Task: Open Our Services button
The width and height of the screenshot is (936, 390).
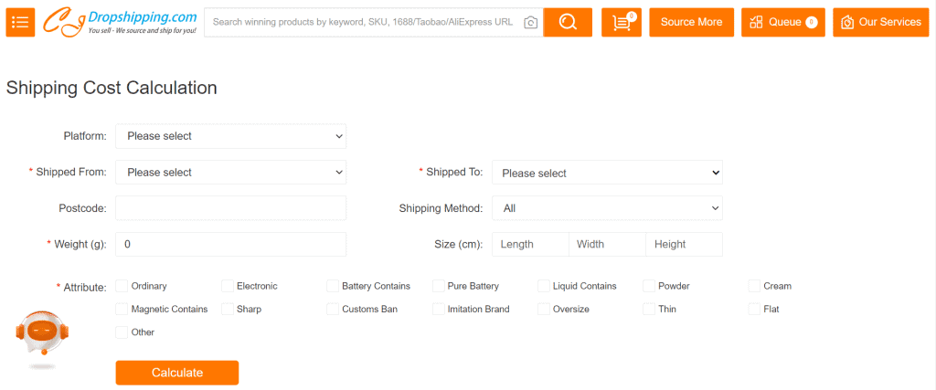Action: [881, 22]
